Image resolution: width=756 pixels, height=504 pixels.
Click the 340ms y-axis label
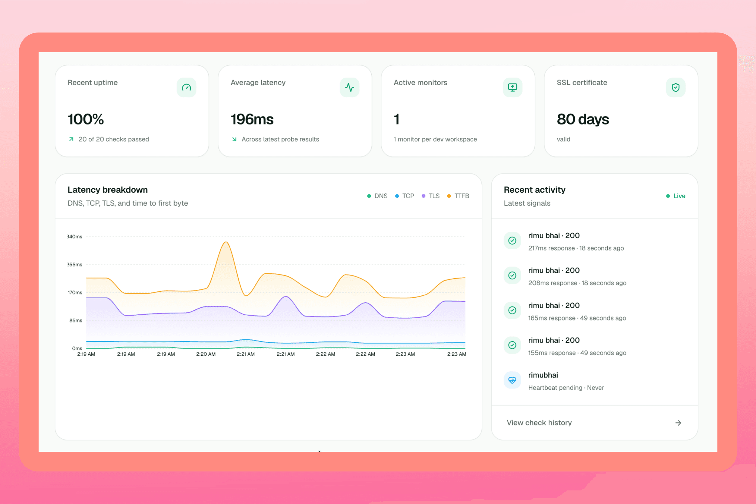(x=75, y=237)
